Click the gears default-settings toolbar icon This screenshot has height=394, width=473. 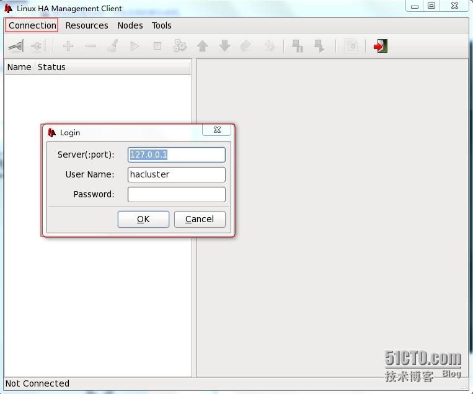click(180, 46)
